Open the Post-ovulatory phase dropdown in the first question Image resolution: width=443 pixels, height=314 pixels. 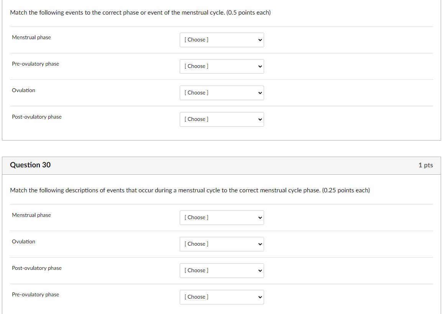click(221, 119)
